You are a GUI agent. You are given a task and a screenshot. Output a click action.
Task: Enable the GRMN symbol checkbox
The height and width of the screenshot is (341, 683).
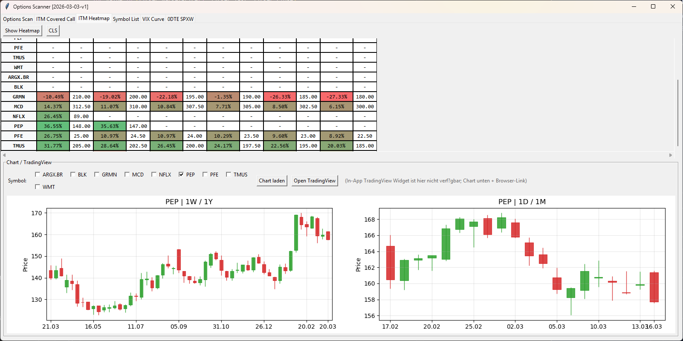pyautogui.click(x=97, y=174)
